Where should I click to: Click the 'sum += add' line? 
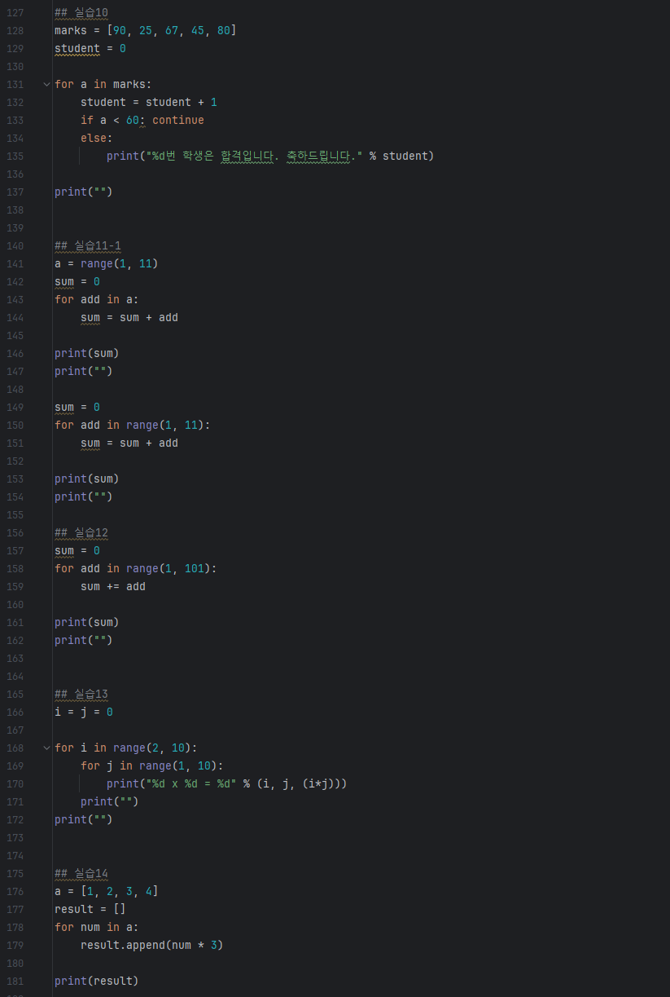click(113, 586)
